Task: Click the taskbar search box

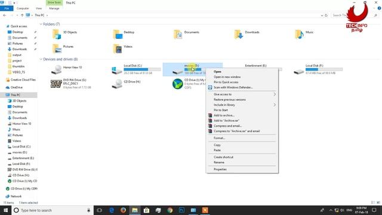Action: [x=53, y=210]
